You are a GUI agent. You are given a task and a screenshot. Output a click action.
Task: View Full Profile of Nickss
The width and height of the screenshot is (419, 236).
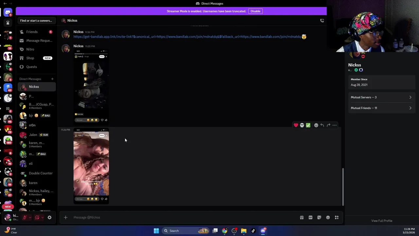click(382, 221)
